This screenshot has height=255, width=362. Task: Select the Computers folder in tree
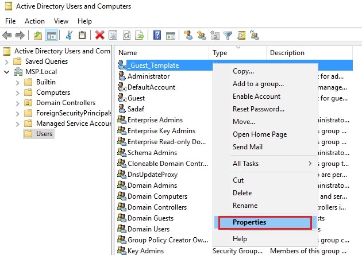point(53,92)
